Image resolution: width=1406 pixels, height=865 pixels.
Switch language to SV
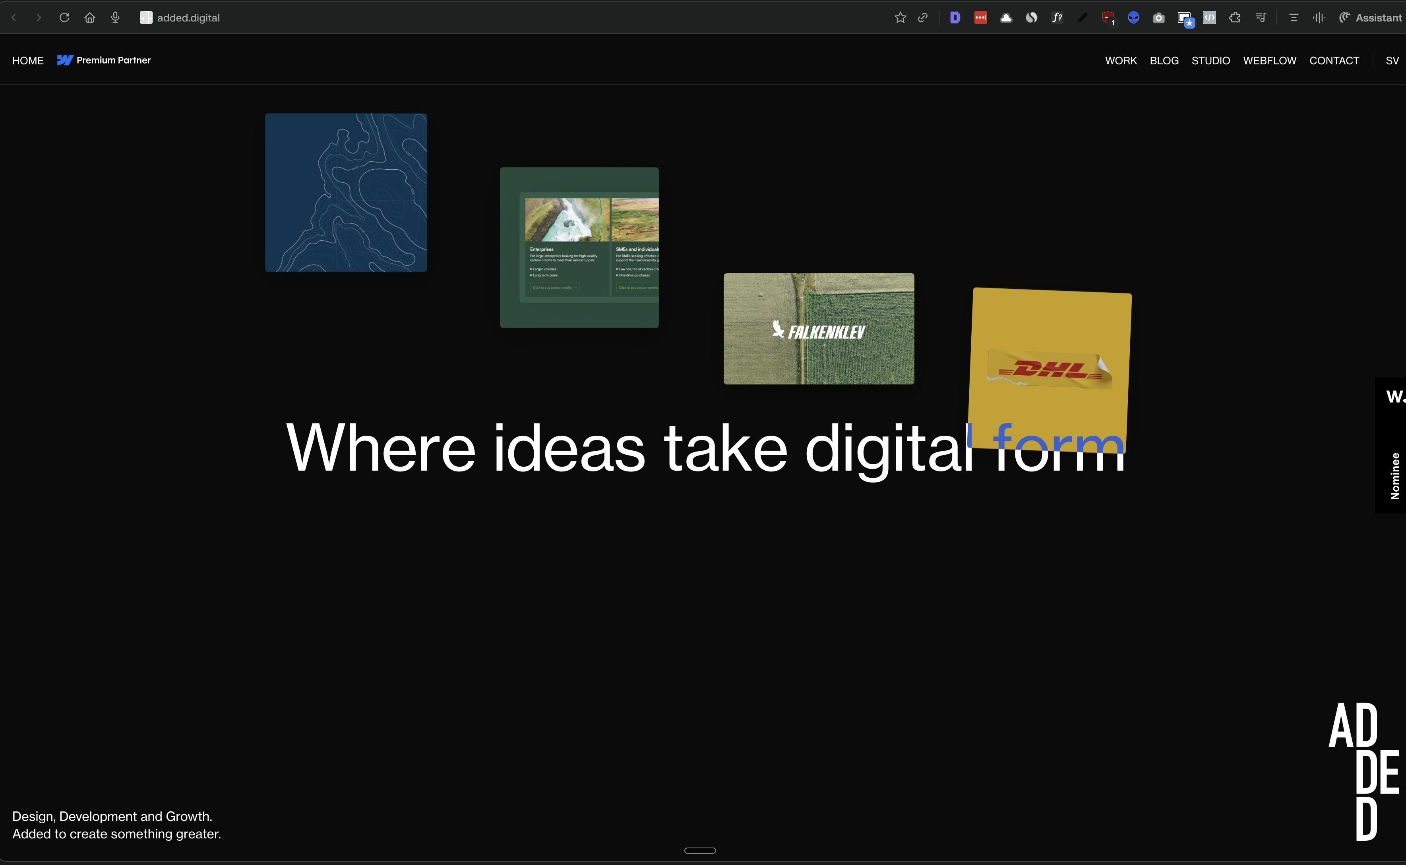click(1392, 61)
